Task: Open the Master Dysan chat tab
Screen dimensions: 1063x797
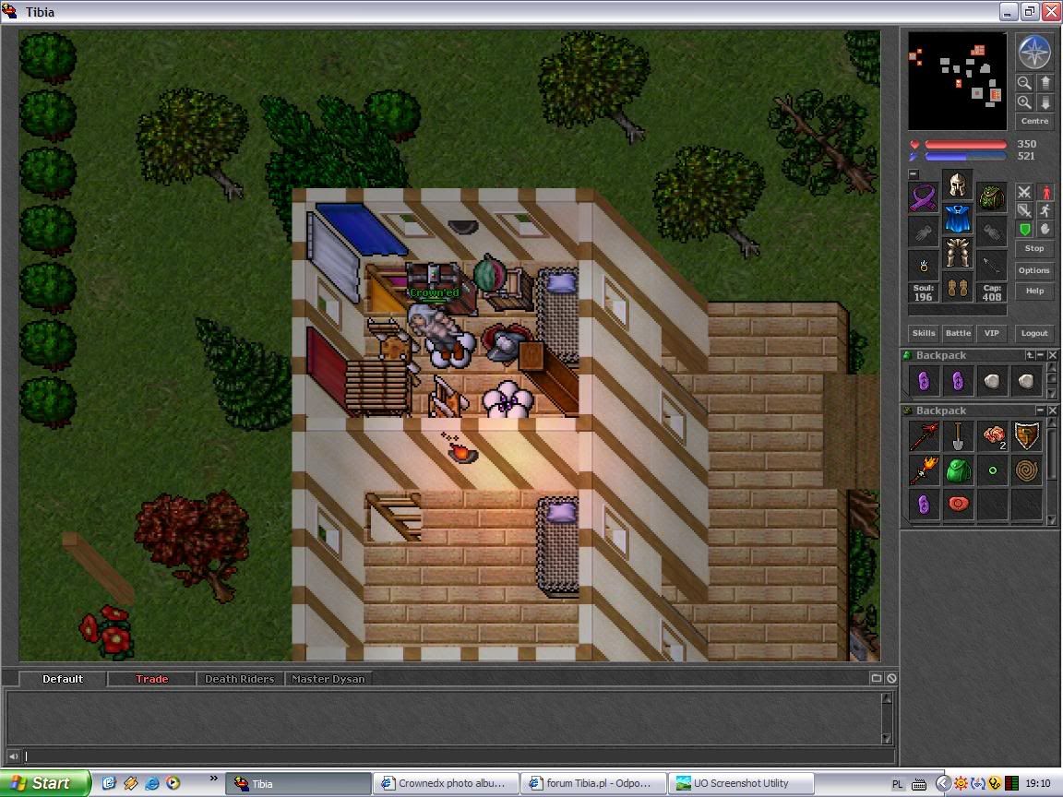Action: pyautogui.click(x=328, y=679)
